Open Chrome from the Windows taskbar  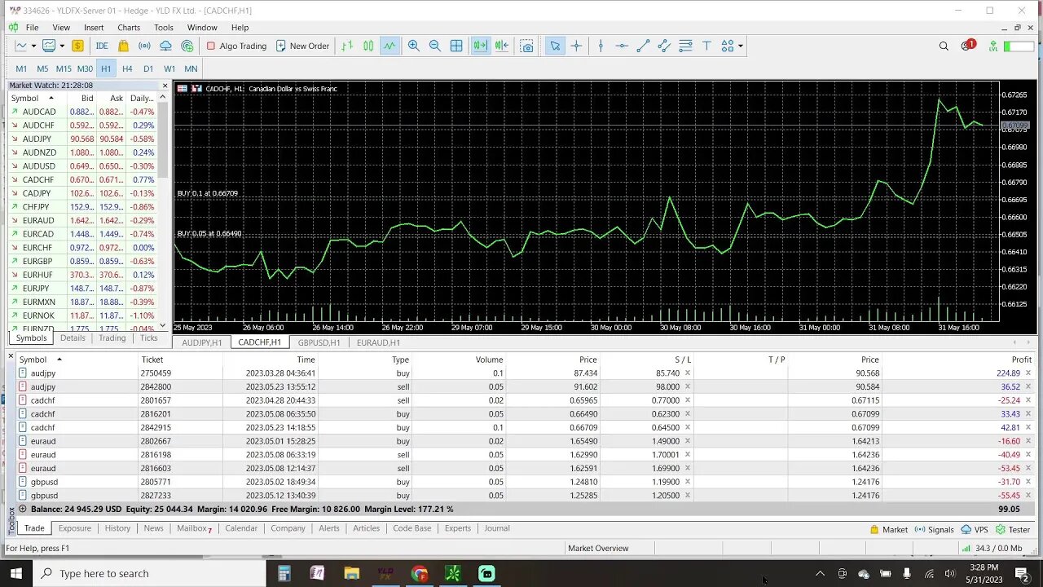(420, 573)
